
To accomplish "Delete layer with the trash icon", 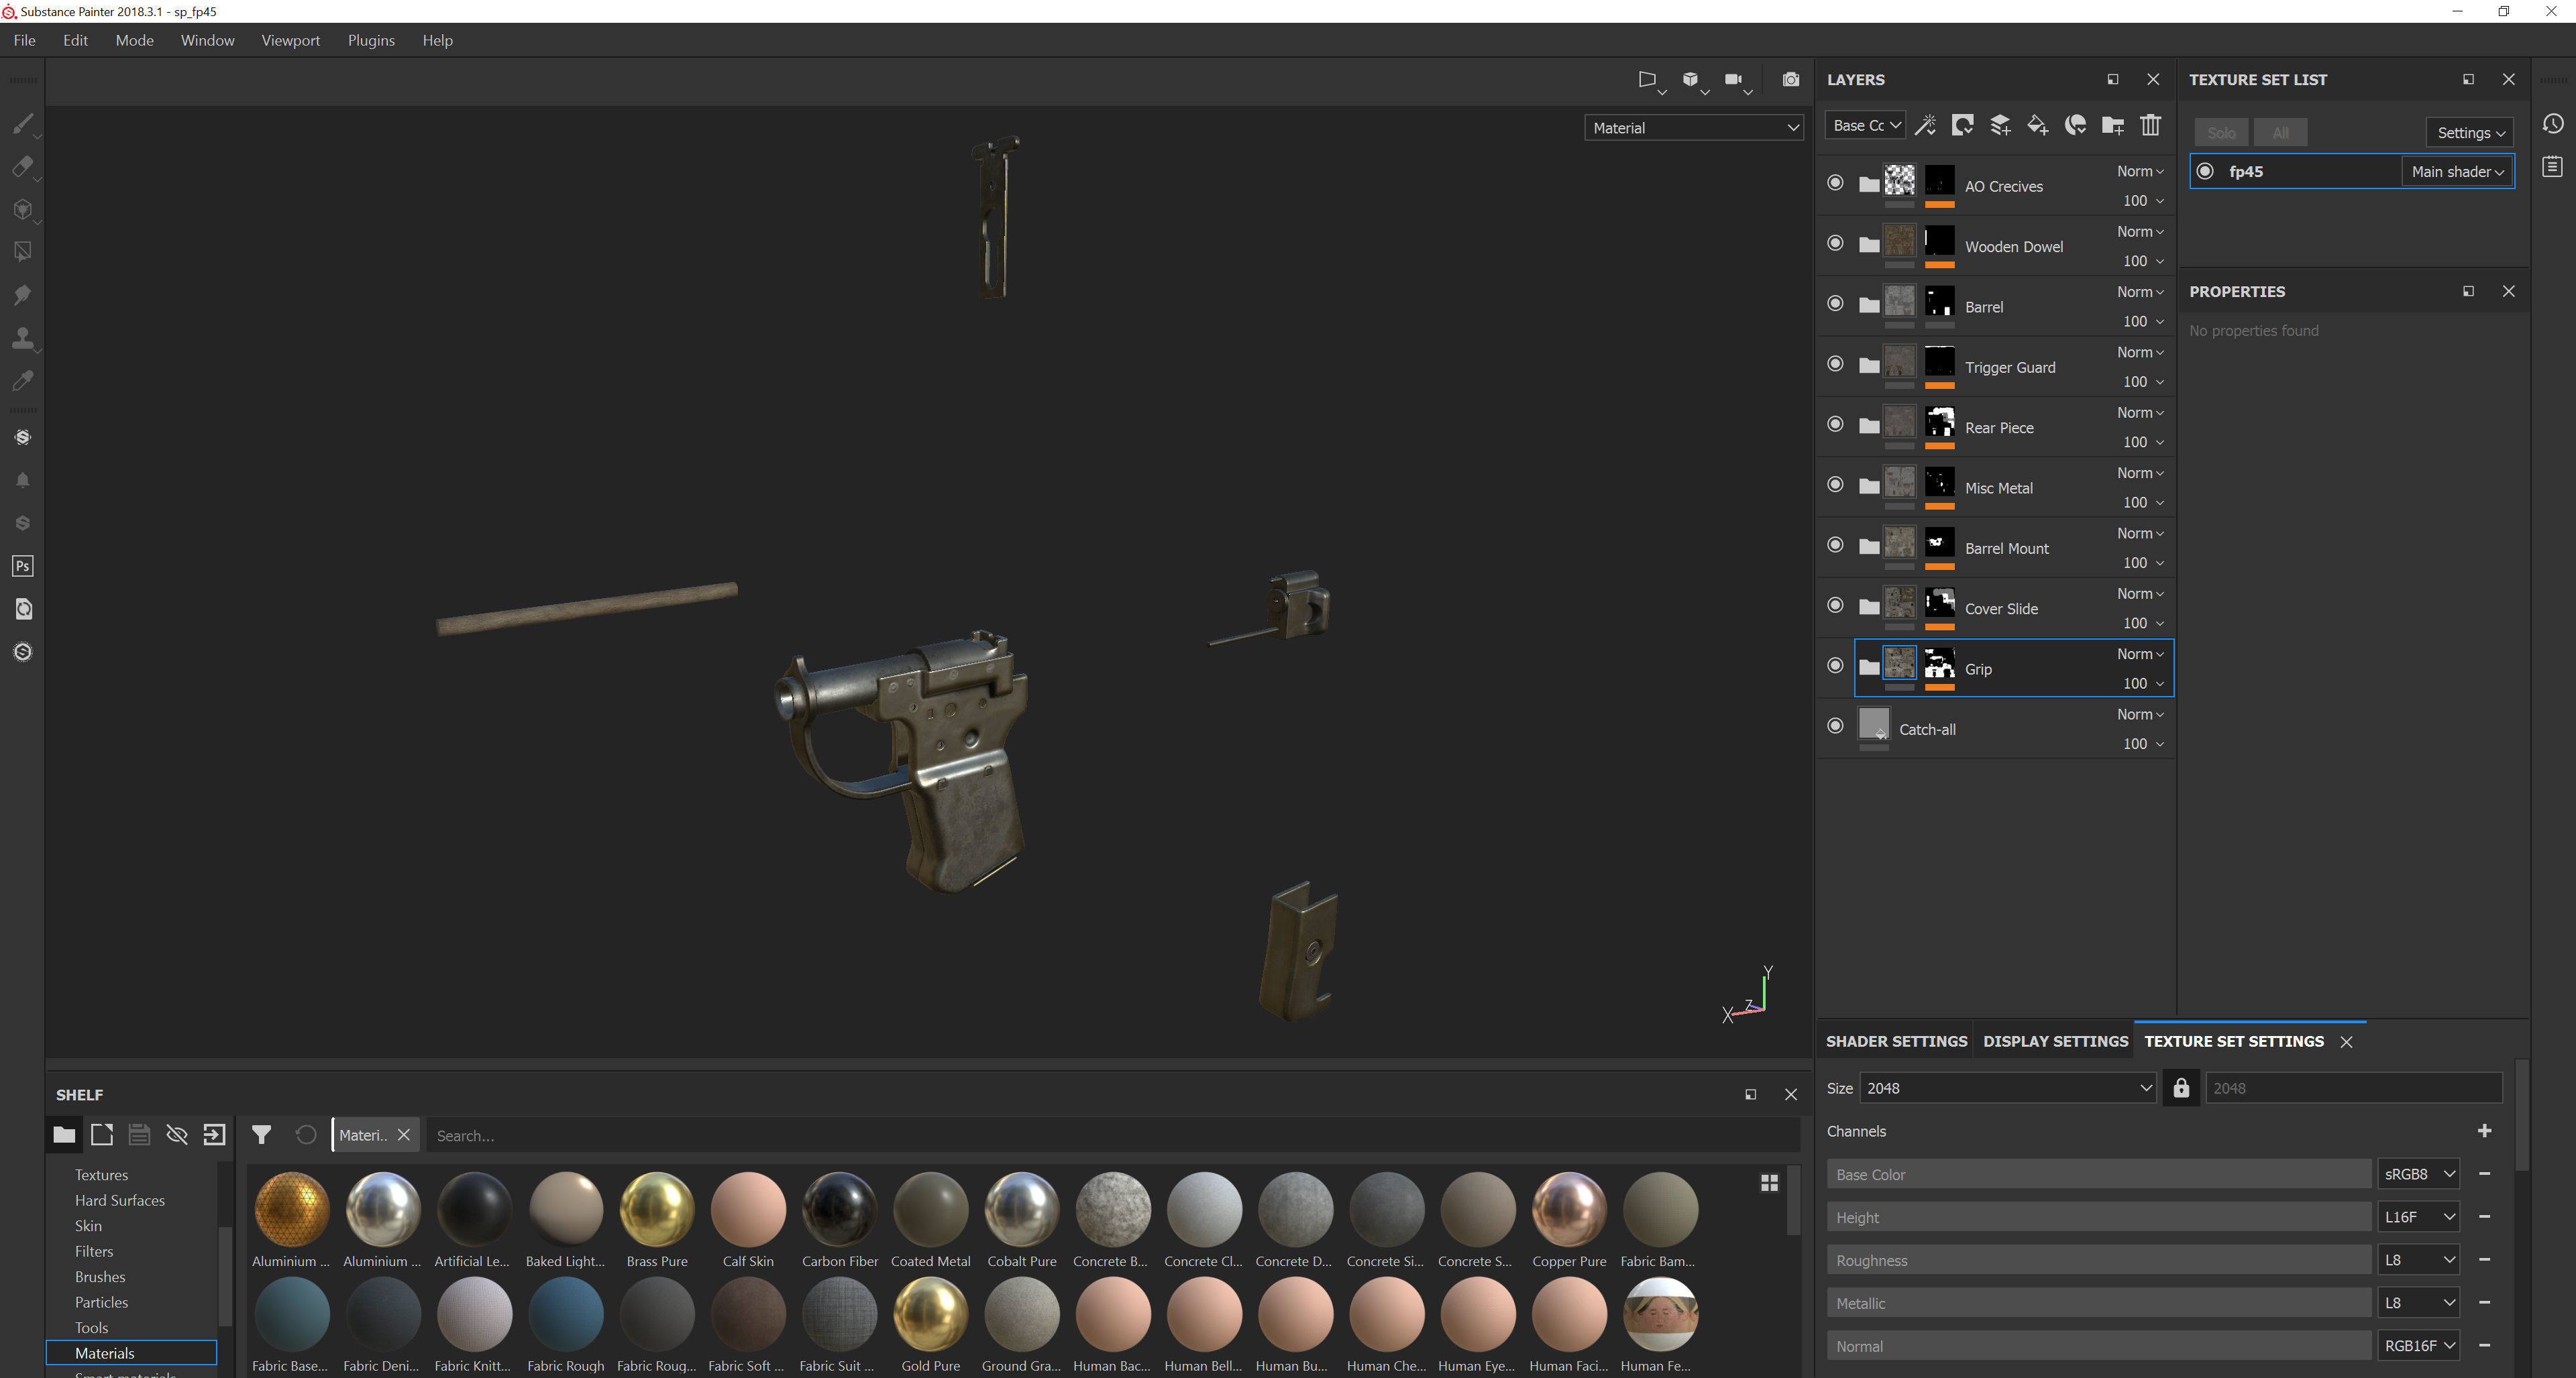I will coord(2150,126).
